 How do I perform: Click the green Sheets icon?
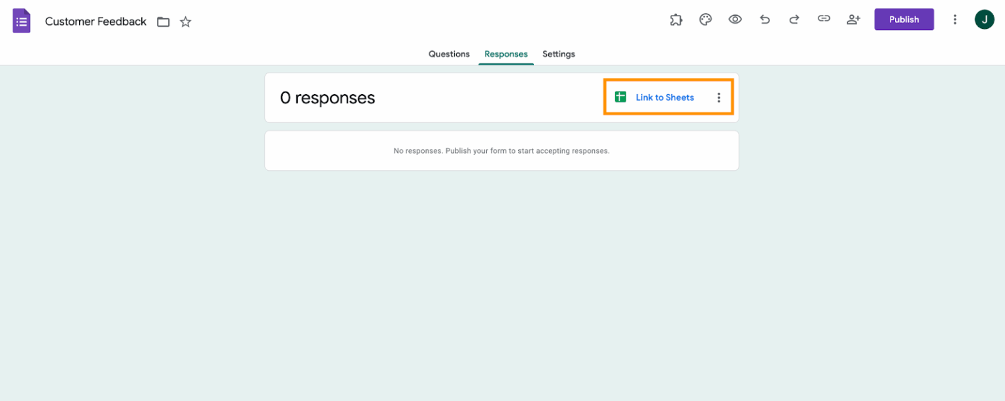(x=620, y=96)
